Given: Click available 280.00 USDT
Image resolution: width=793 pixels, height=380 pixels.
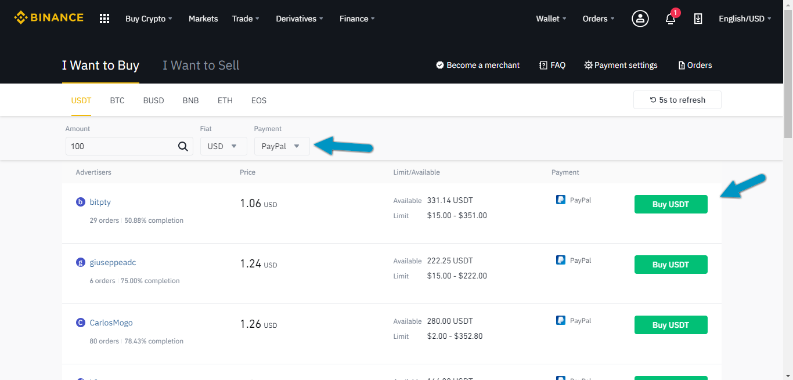Looking at the screenshot, I should coord(450,321).
